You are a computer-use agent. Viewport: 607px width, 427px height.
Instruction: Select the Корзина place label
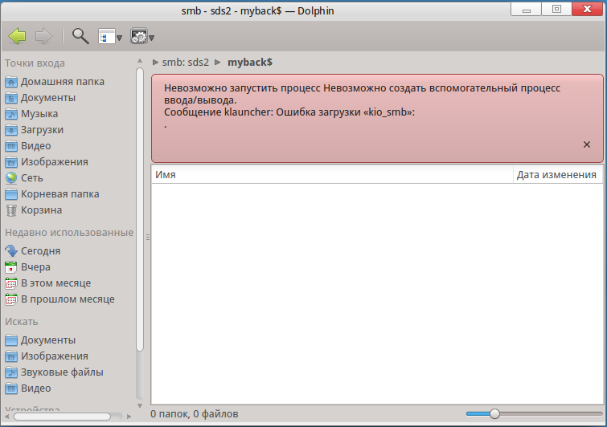(x=41, y=210)
